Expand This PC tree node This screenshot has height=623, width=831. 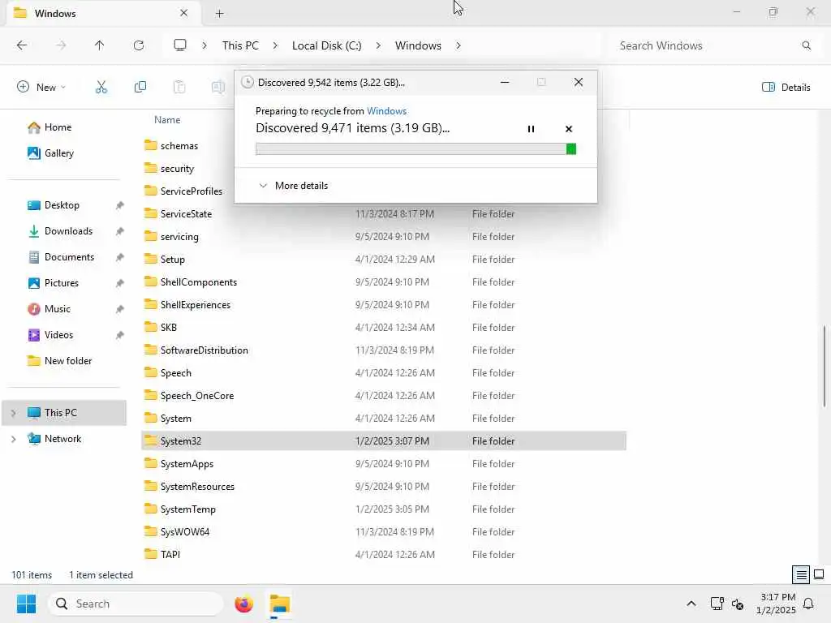point(14,413)
